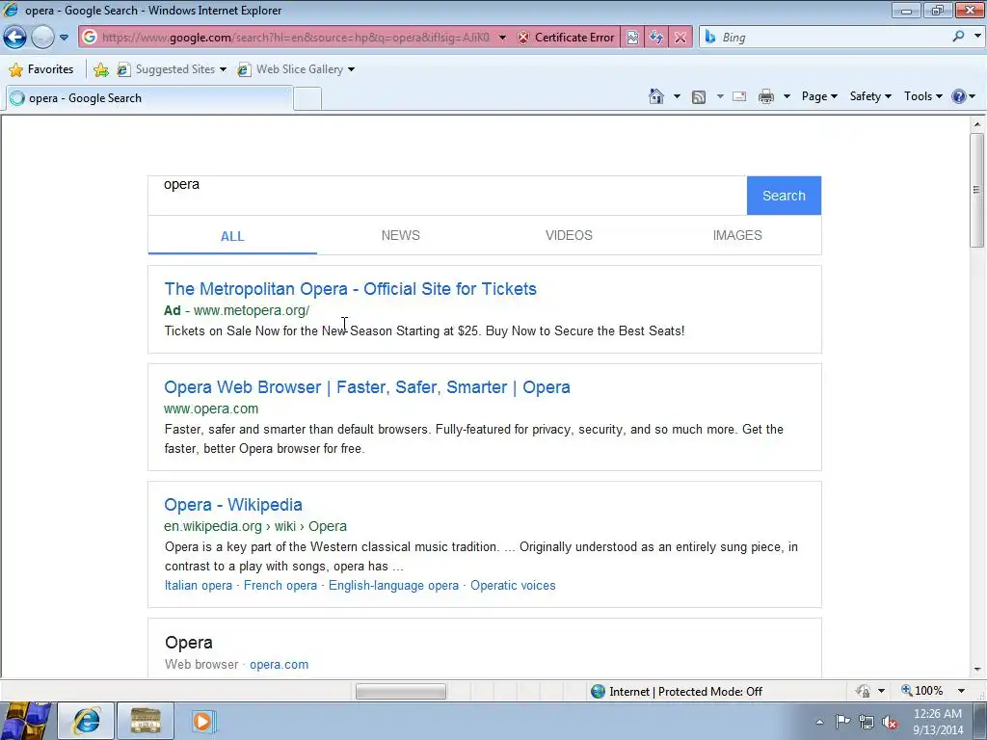Expand the address bar autocomplete dropdown
Image resolution: width=987 pixels, height=740 pixels.
tap(502, 38)
